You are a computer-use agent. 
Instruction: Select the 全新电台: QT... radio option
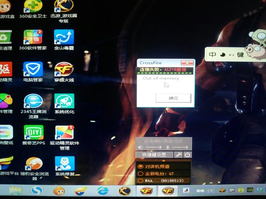(x=140, y=174)
